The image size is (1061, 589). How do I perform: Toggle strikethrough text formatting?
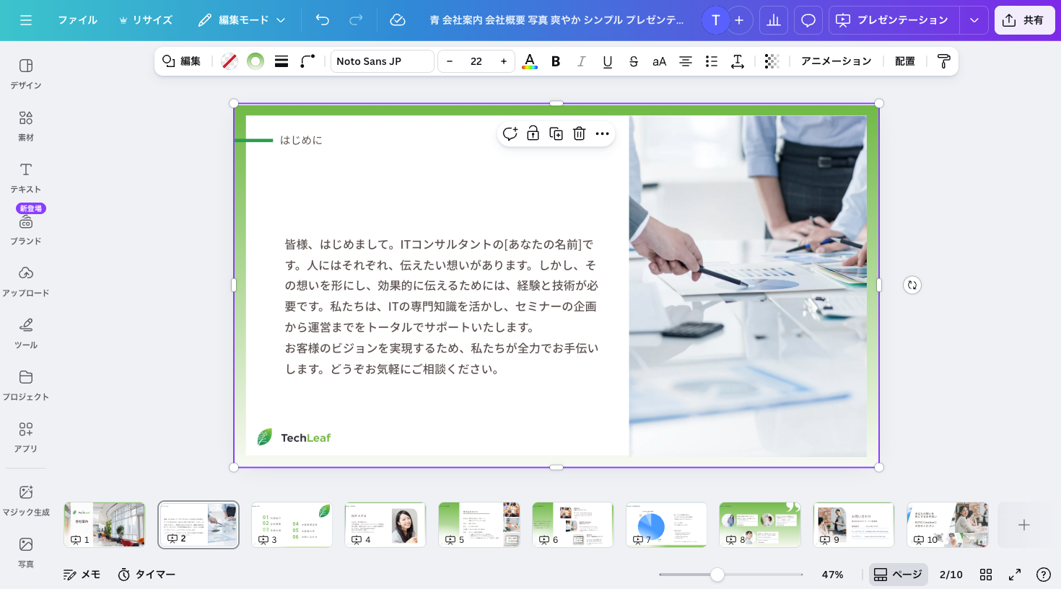[x=634, y=61]
